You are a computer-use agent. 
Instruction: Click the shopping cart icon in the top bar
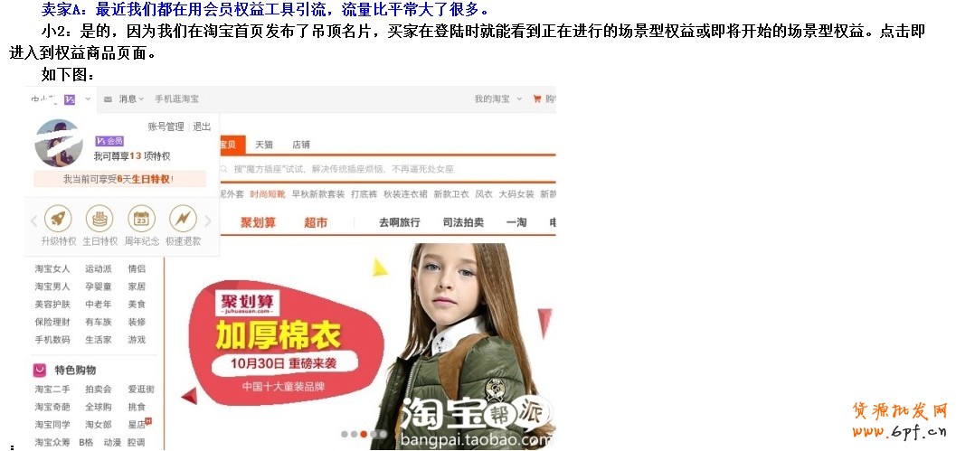coord(537,99)
